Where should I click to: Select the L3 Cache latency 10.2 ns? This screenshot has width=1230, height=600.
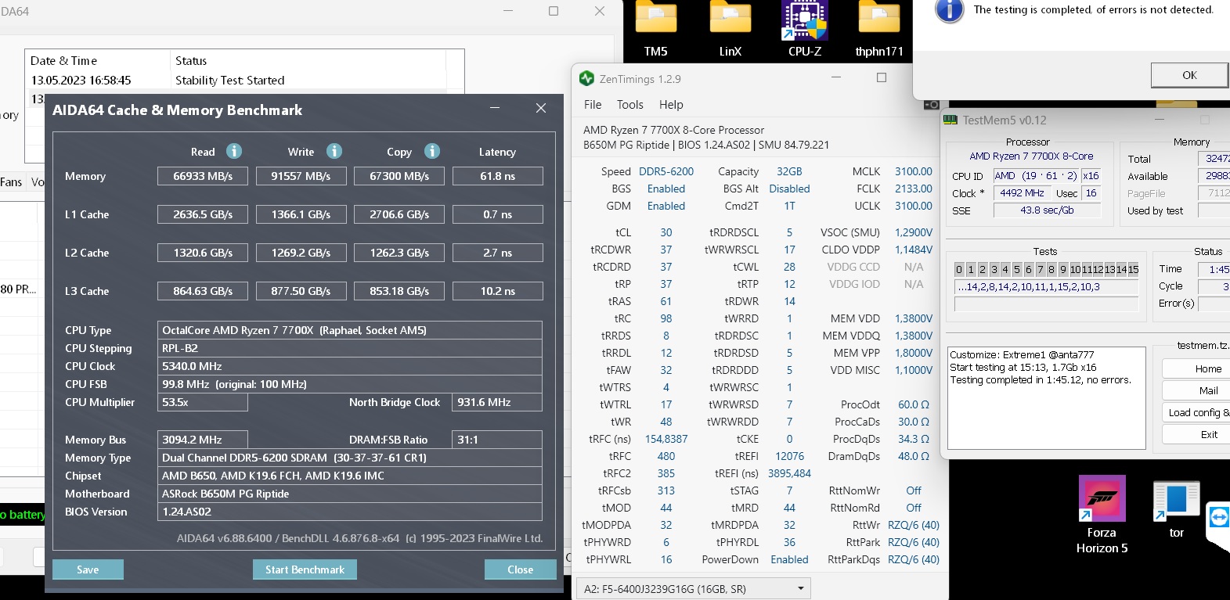click(x=498, y=291)
